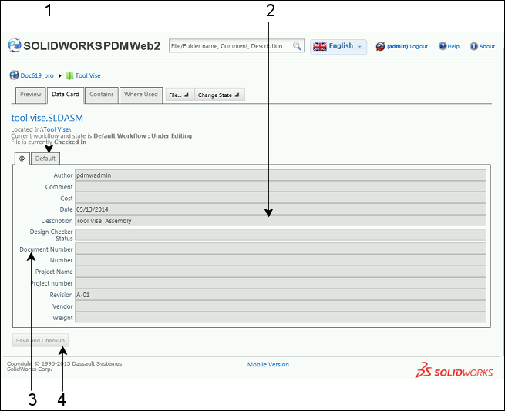Image resolution: width=505 pixels, height=411 pixels.
Task: Select the @ configuration tab
Action: (x=22, y=159)
